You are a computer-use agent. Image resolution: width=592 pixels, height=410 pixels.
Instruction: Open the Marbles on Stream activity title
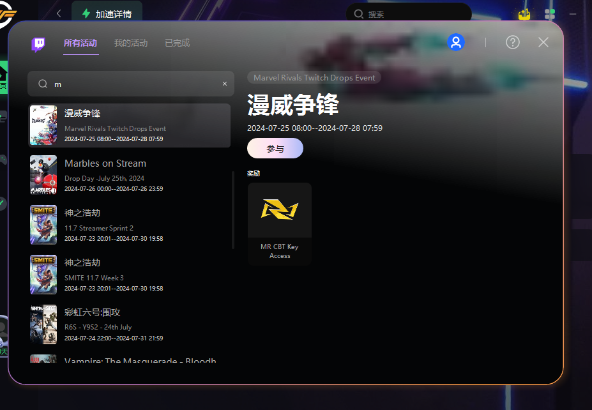105,163
